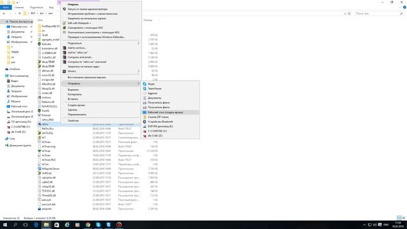Sort by the Имя column header

(40, 20)
